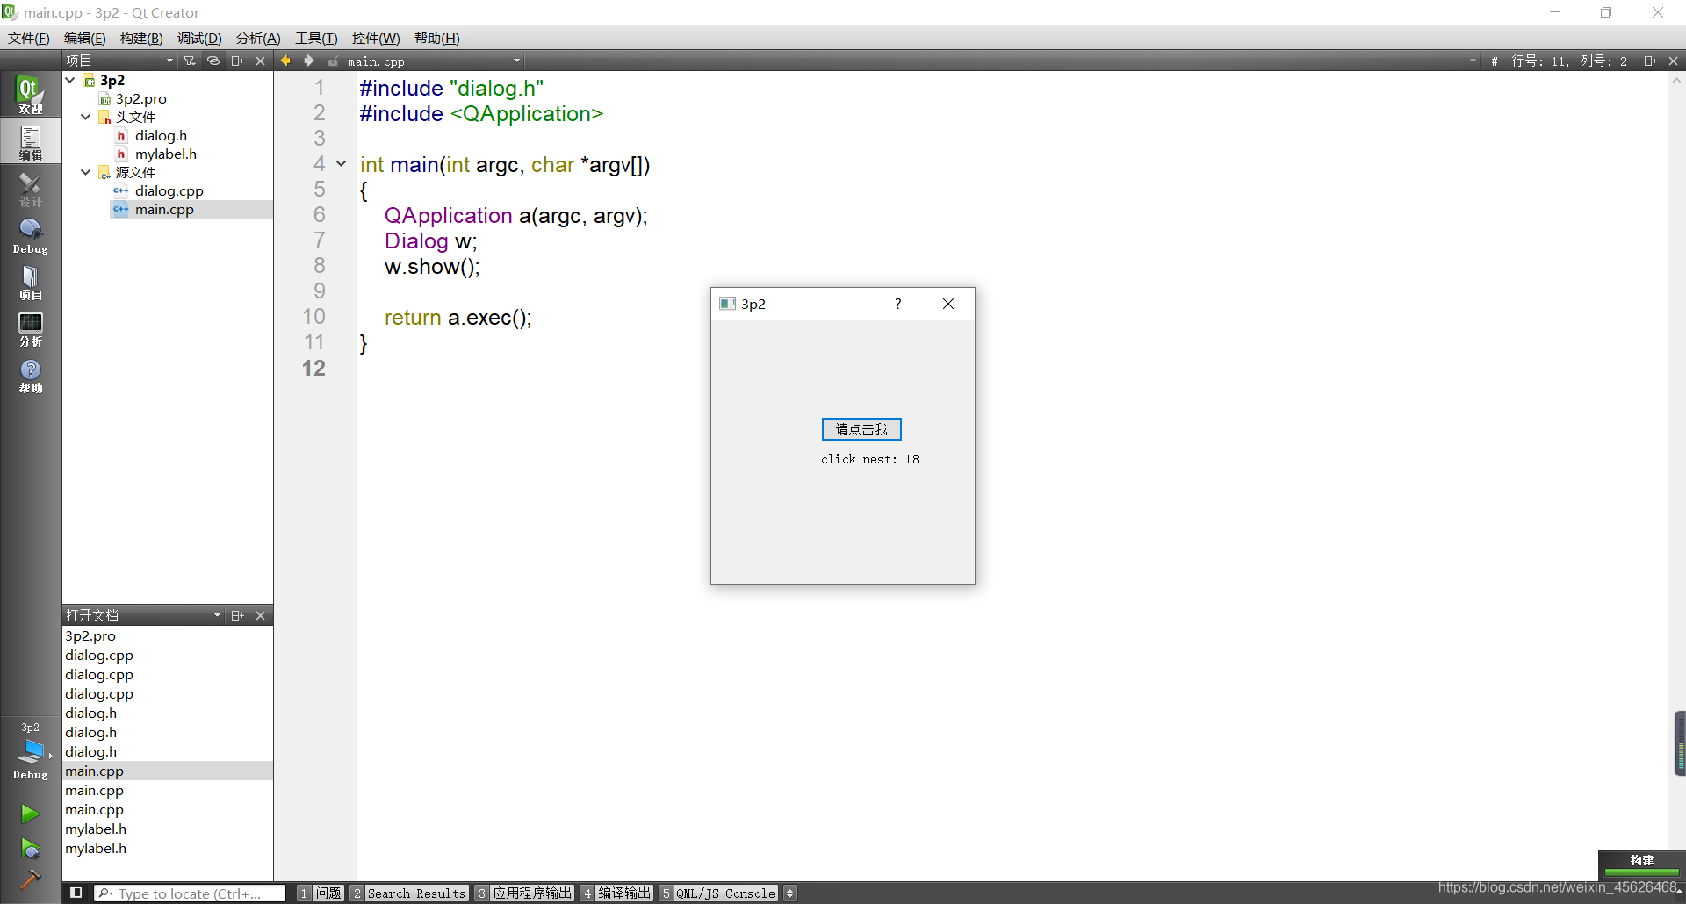Open the 帮助(H) menu
This screenshot has height=904, width=1686.
click(436, 38)
